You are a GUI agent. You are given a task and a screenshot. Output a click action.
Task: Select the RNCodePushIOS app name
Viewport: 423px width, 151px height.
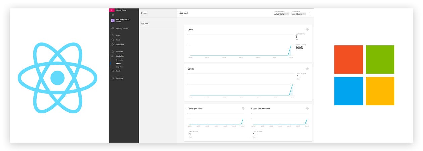pyautogui.click(x=123, y=20)
